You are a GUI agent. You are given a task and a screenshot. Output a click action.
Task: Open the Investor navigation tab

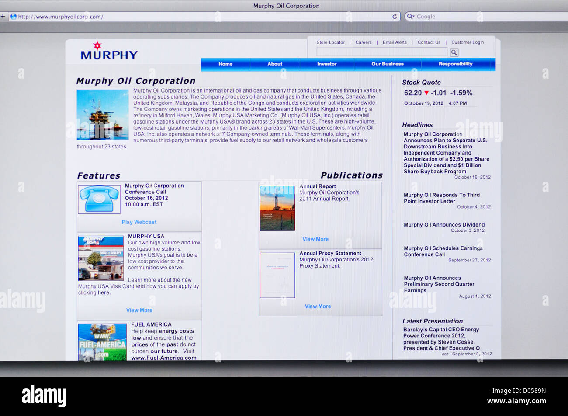[x=327, y=64]
